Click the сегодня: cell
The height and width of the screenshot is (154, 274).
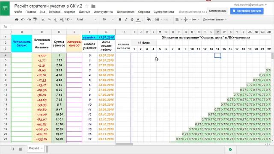(x=89, y=37)
